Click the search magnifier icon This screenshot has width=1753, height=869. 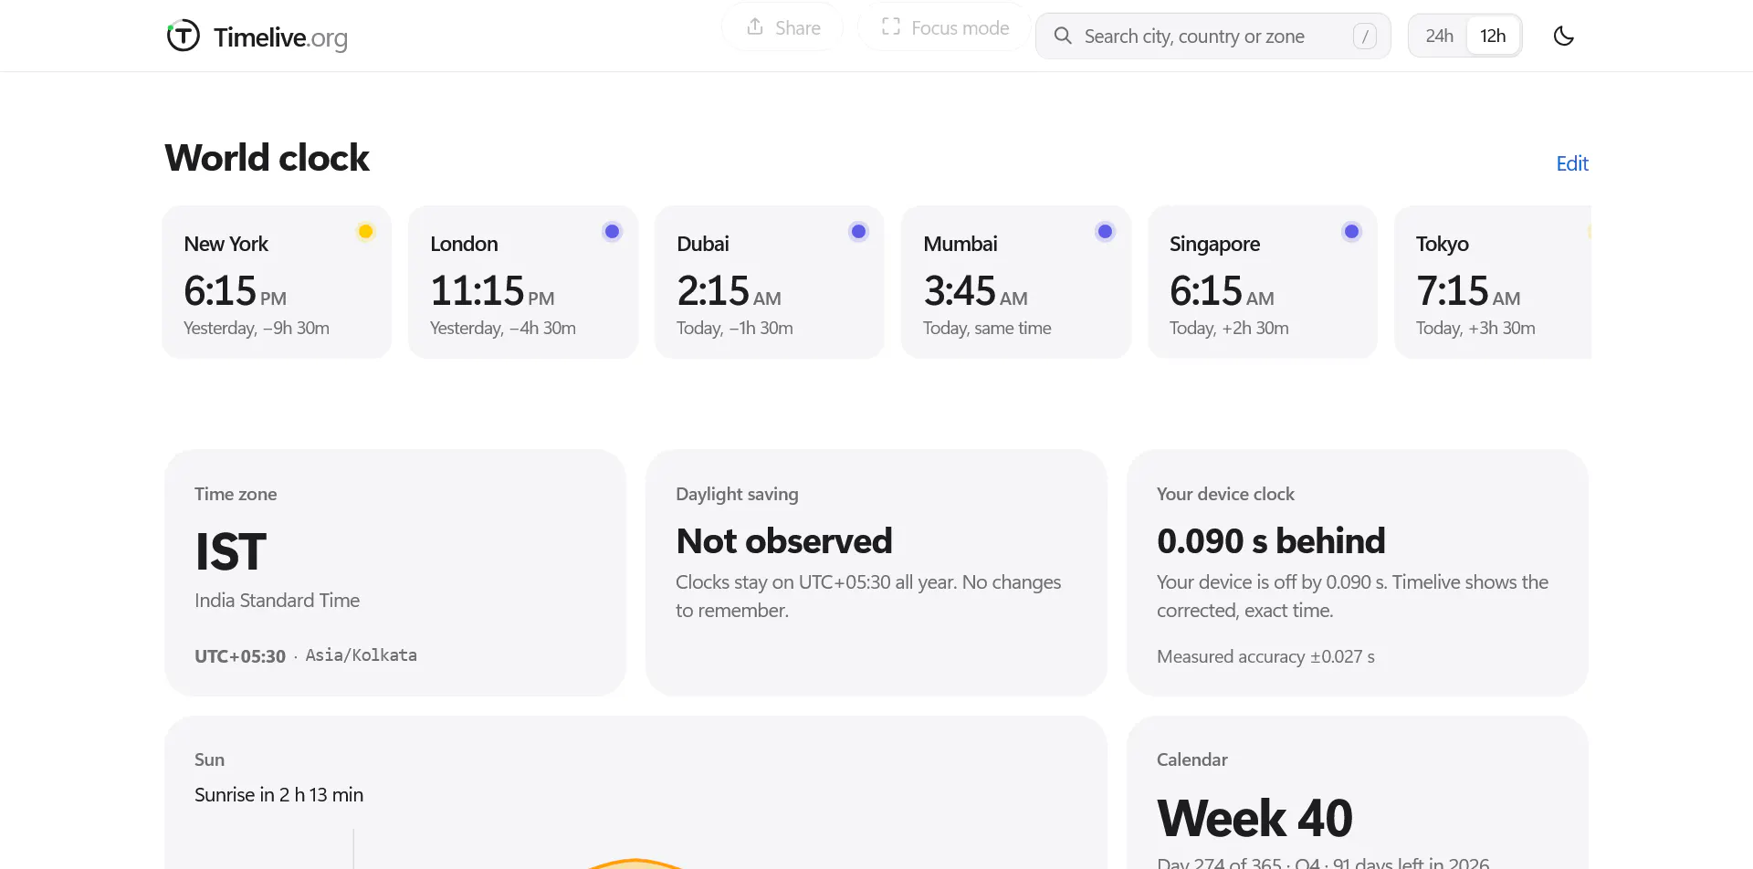point(1063,36)
